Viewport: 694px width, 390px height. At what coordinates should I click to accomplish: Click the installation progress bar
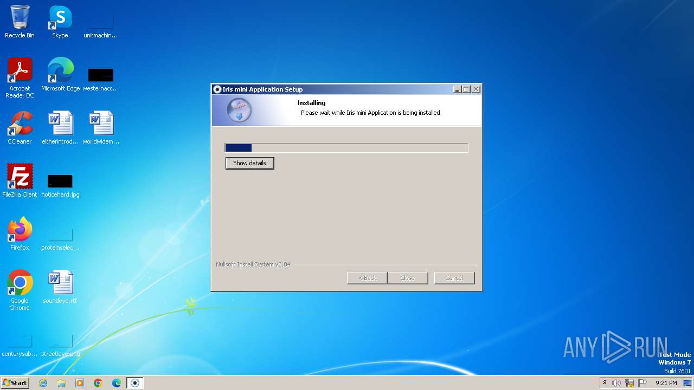click(346, 148)
